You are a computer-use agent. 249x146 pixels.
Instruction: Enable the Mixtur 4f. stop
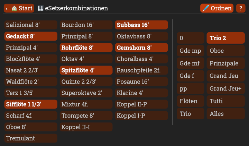tap(86, 104)
